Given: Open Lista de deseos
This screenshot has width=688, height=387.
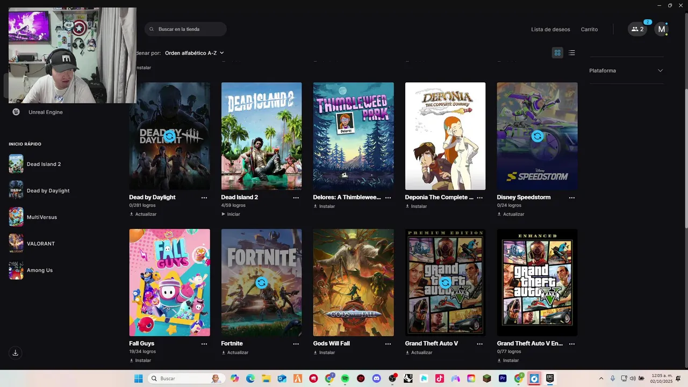Looking at the screenshot, I should [x=550, y=29].
